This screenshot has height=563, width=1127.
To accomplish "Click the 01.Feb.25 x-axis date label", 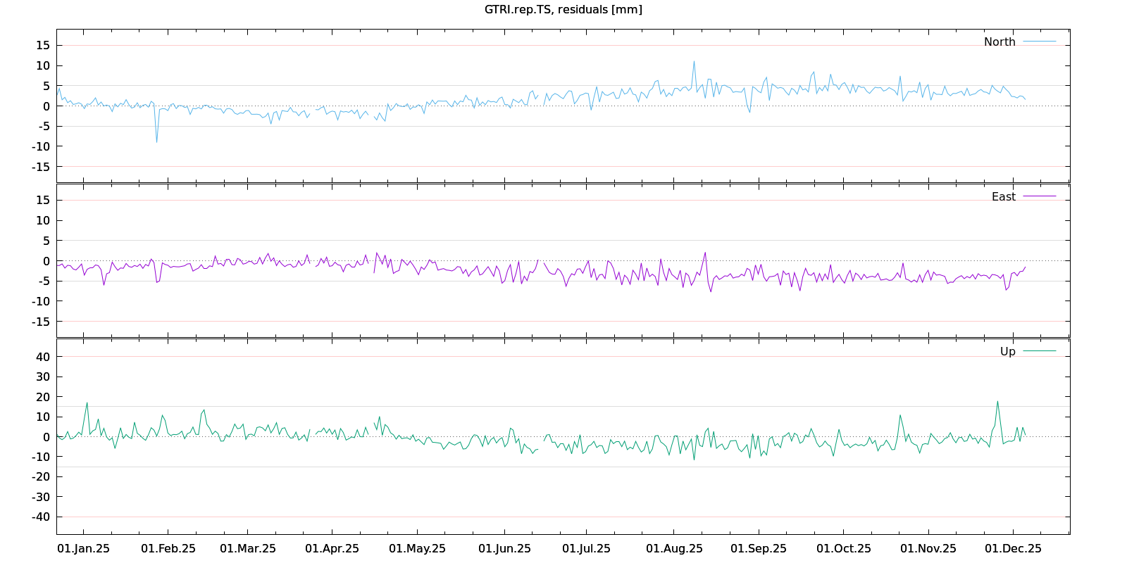I will [168, 548].
